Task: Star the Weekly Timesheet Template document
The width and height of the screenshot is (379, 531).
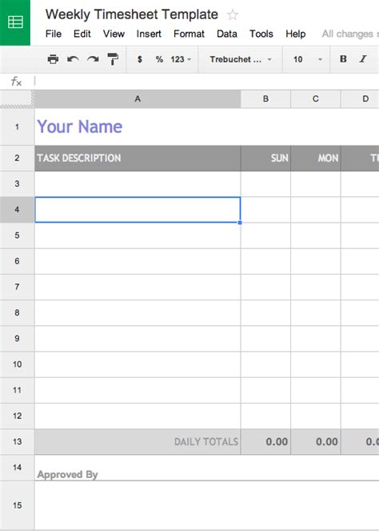Action: click(x=233, y=15)
